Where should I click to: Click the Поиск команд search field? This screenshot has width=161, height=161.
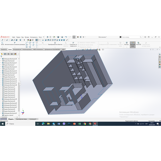pos(130,37)
